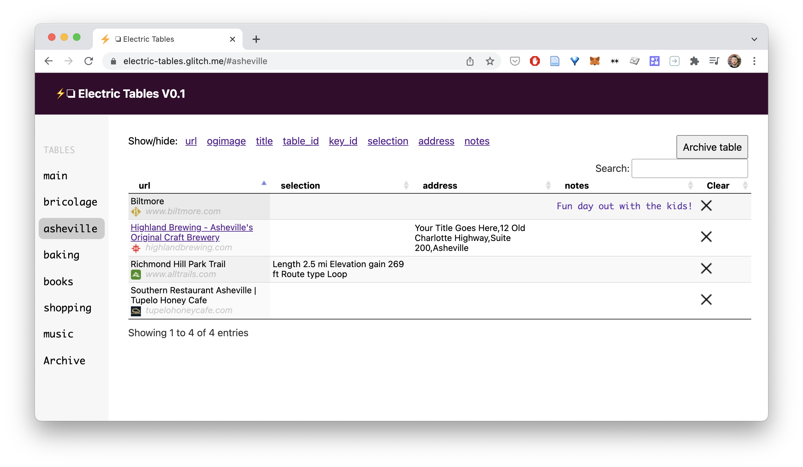
Task: Open the bricolage table
Action: (70, 202)
